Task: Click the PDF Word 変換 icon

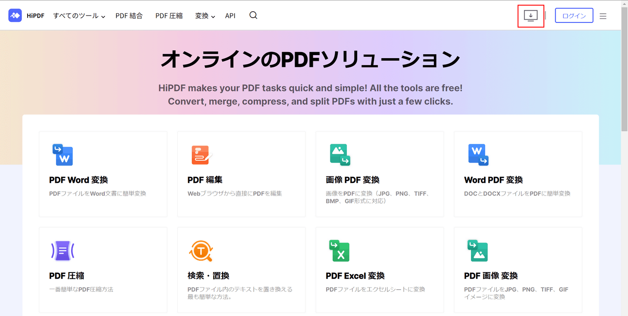Action: click(x=63, y=155)
